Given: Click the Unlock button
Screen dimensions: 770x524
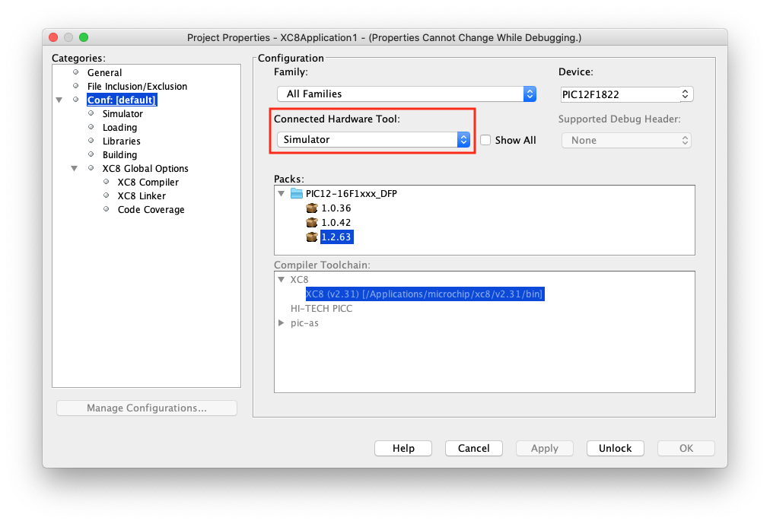Looking at the screenshot, I should pyautogui.click(x=616, y=448).
